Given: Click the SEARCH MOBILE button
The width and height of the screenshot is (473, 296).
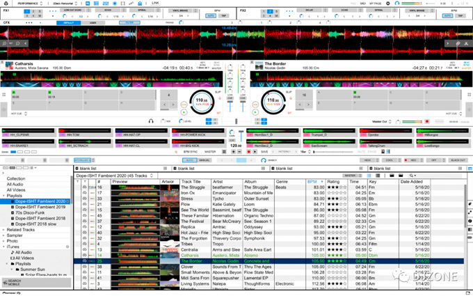Looking at the screenshot, I should pyautogui.click(x=36, y=282).
